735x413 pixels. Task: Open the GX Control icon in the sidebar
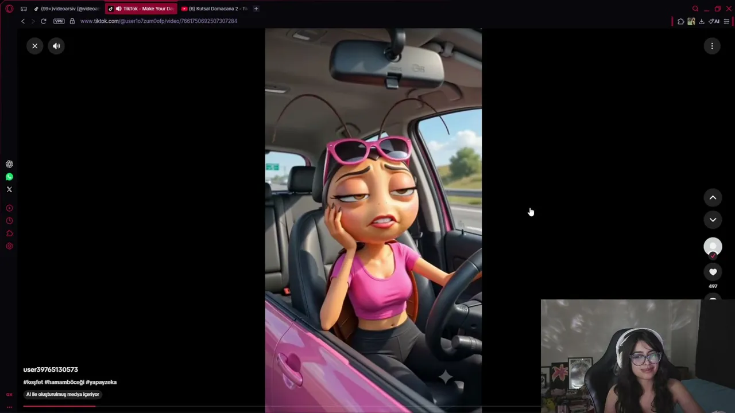click(9, 395)
